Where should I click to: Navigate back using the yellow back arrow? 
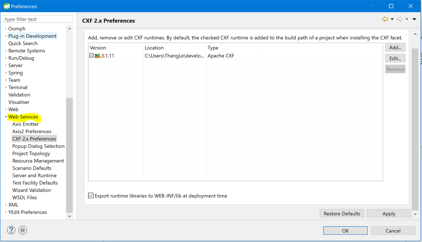(385, 19)
